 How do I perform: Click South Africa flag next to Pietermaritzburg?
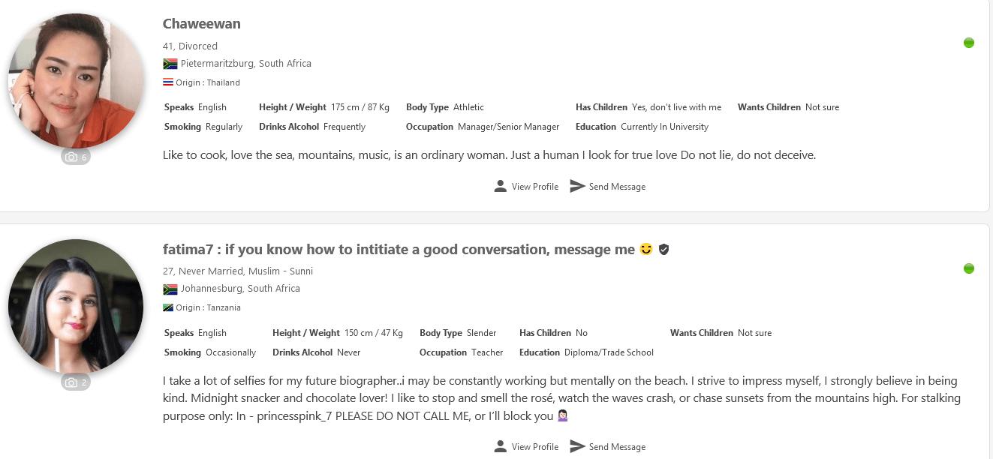[x=170, y=64]
